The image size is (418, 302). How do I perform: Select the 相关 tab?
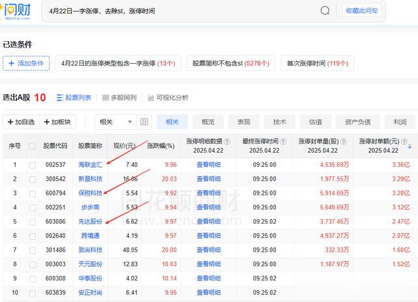tap(172, 122)
